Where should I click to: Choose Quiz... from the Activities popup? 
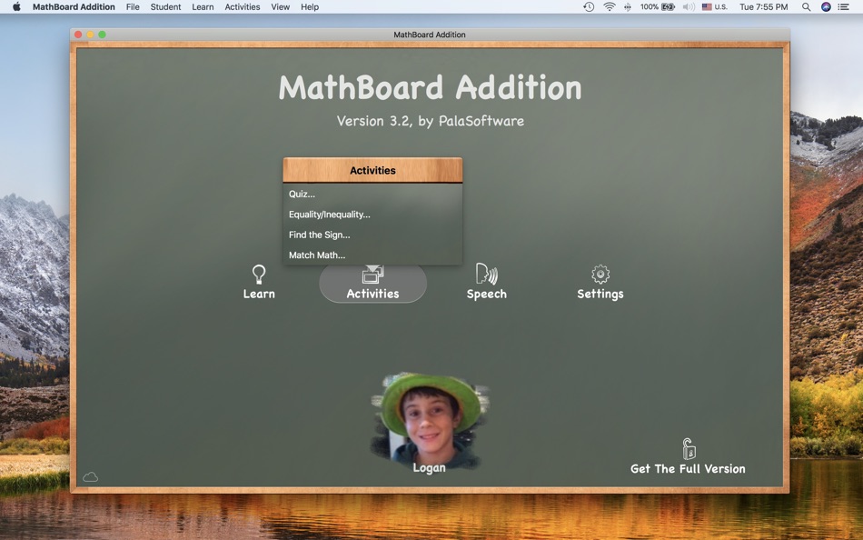pos(372,194)
